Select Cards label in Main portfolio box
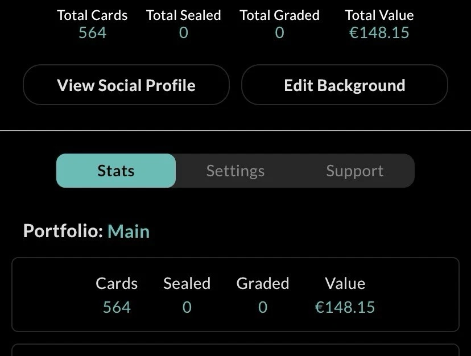 pos(117,283)
